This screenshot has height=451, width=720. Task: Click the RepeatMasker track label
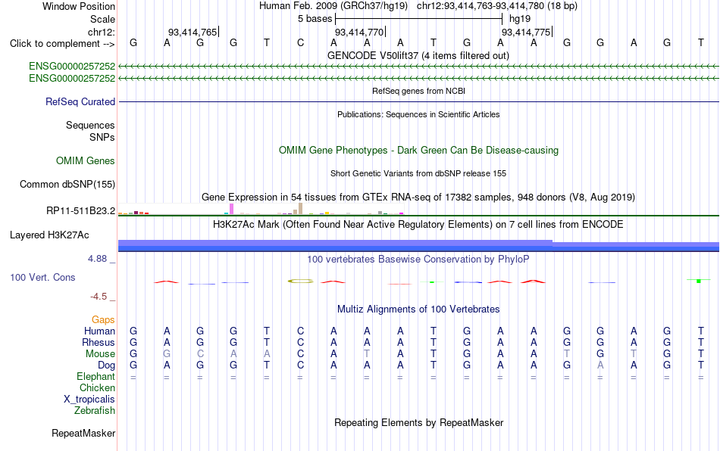83,433
